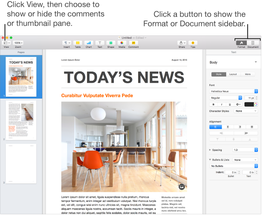This screenshot has width=262, height=215.
Task: Click the Curabitur Vulputate Viverra Pede subtitle
Action: (97, 96)
